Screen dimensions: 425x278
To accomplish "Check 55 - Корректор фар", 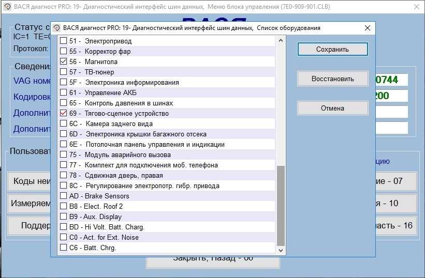I will click(63, 51).
